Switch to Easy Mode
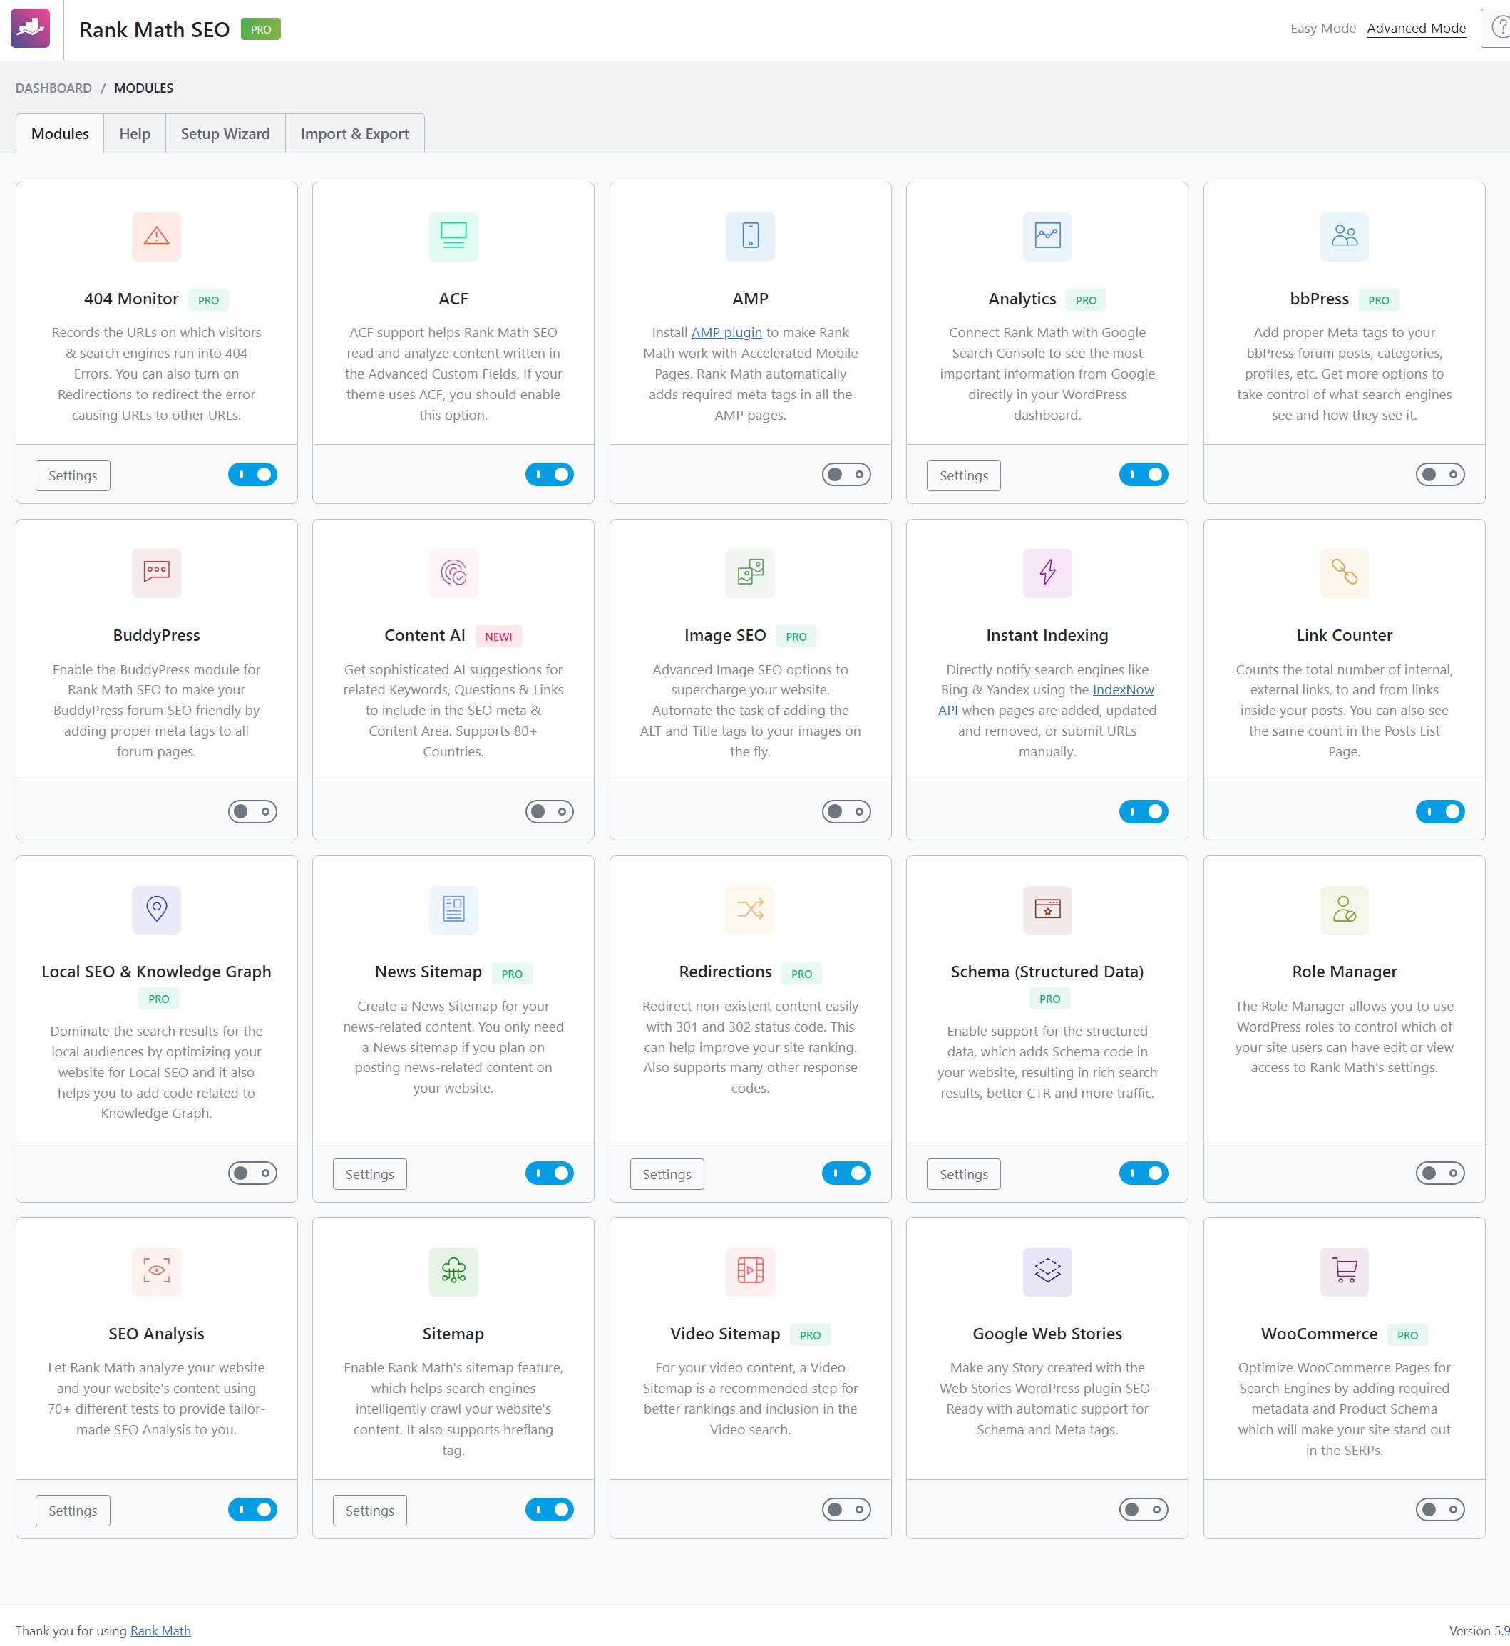The width and height of the screenshot is (1510, 1646). coord(1322,29)
